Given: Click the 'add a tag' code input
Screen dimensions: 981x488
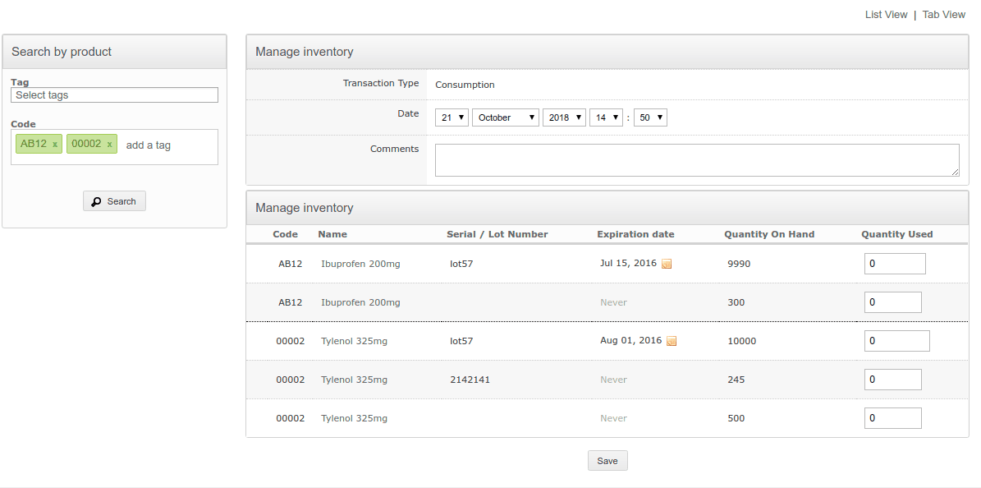Looking at the screenshot, I should coord(149,145).
